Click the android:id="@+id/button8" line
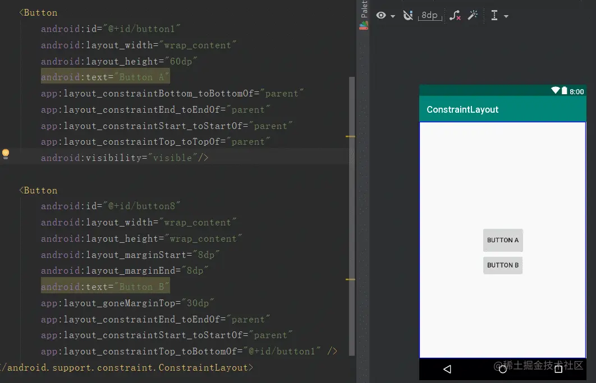 pos(111,206)
